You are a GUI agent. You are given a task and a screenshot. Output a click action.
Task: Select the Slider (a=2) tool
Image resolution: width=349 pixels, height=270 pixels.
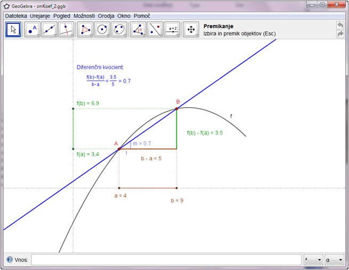pos(172,29)
